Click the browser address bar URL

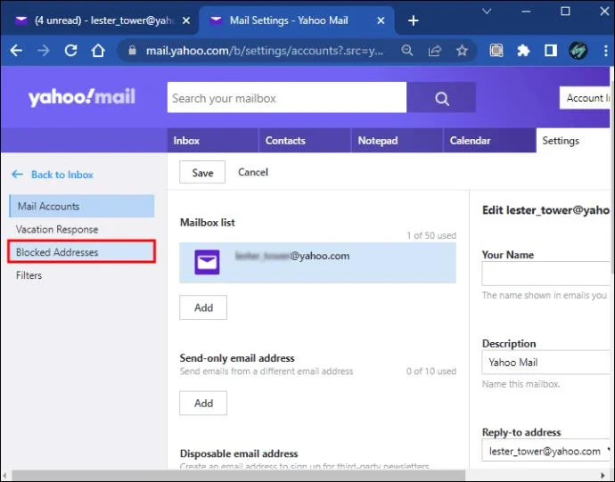pos(265,51)
